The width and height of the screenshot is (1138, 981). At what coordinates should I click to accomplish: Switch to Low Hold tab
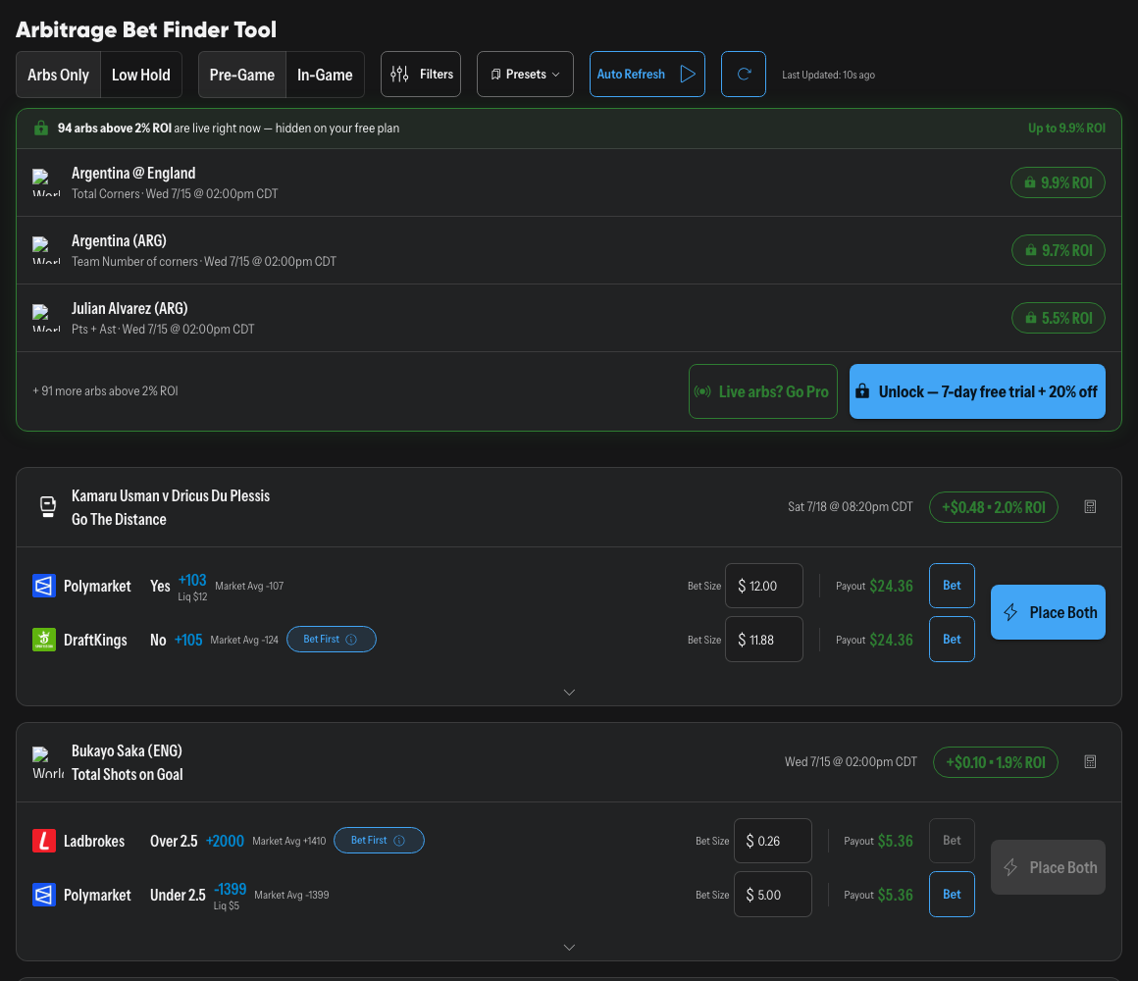coord(141,75)
